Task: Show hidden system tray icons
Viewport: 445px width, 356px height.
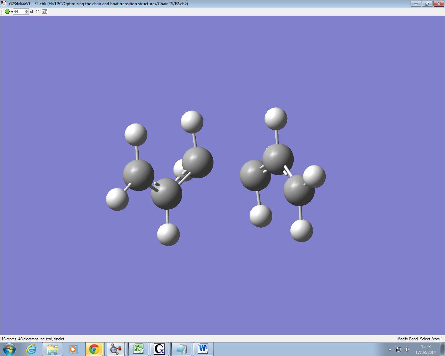Action: [390, 349]
